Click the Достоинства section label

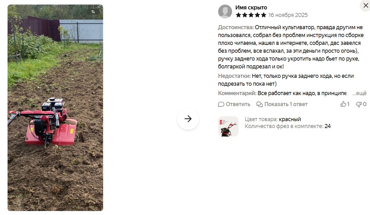coord(236,27)
